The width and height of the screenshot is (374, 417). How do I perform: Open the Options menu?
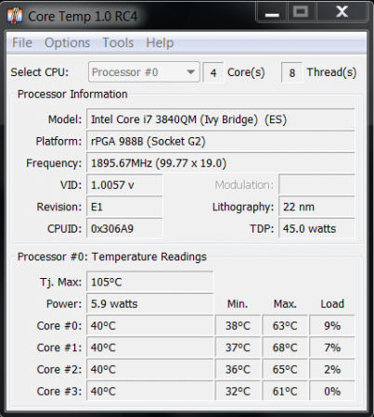coord(67,43)
